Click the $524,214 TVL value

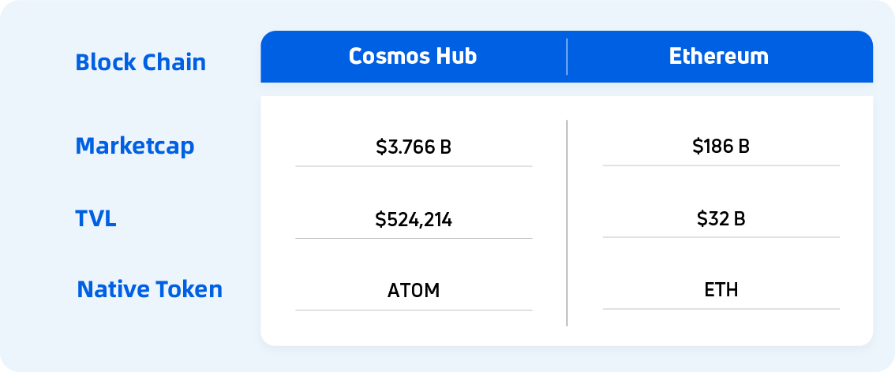tap(414, 220)
